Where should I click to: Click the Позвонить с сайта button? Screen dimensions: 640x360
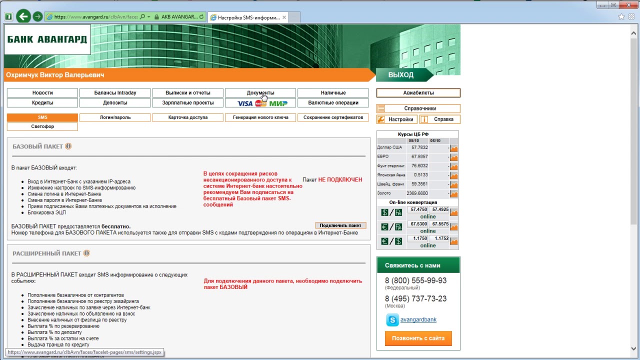(418, 338)
